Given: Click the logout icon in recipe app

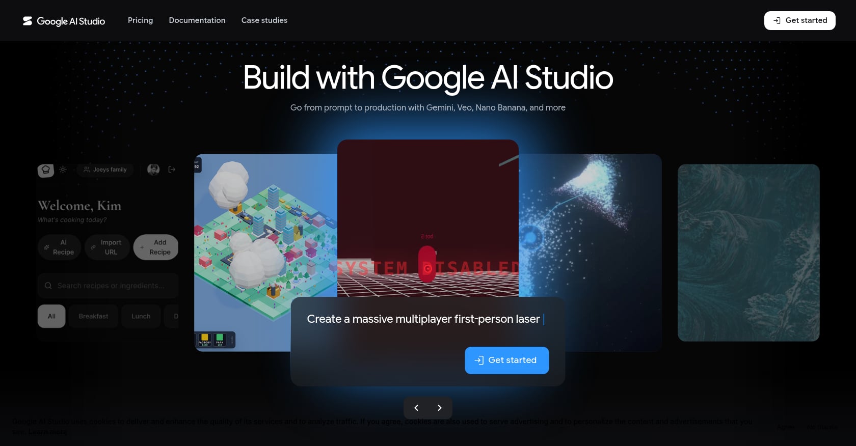Looking at the screenshot, I should [172, 170].
